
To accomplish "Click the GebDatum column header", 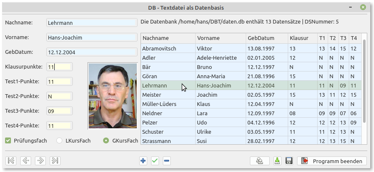I will [266, 38].
